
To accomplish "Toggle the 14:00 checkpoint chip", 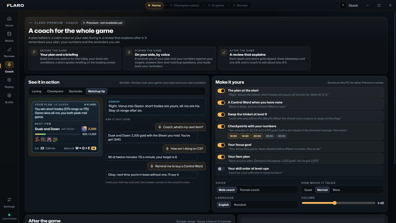I will tap(245, 136).
